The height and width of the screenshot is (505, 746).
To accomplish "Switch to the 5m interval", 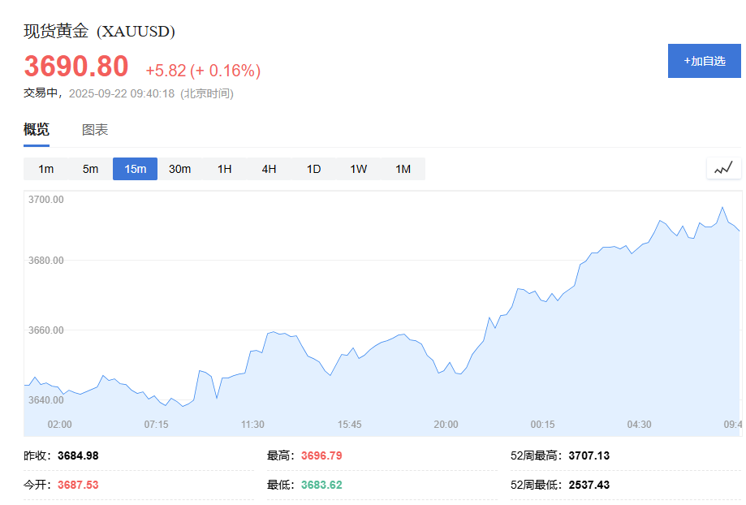I will (x=90, y=168).
